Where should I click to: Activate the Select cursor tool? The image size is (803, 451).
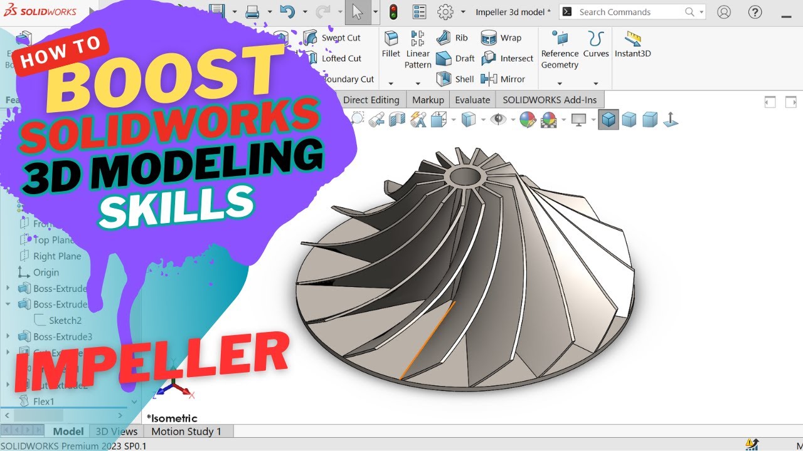[x=358, y=12]
